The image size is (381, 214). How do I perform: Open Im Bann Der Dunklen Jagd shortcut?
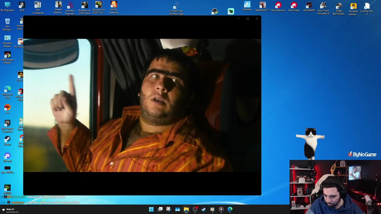[176, 9]
